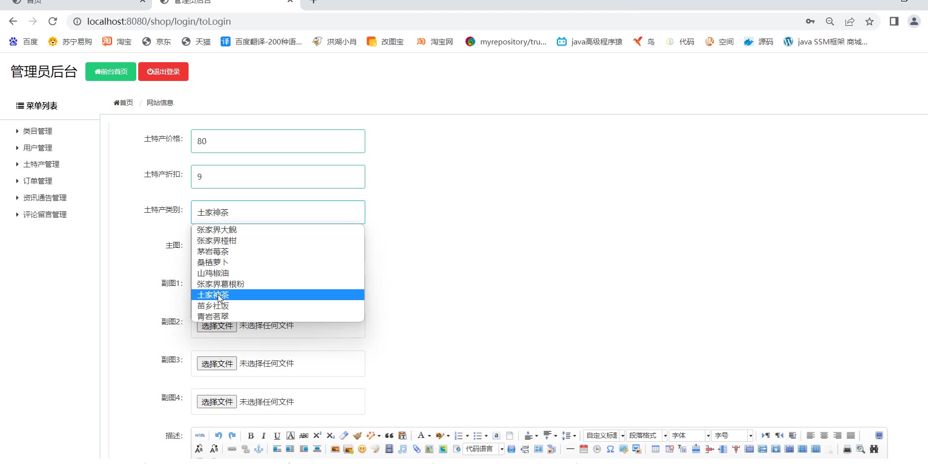Choose 茅岩莓茶 from the category list
Image resolution: width=928 pixels, height=464 pixels.
[x=278, y=251]
